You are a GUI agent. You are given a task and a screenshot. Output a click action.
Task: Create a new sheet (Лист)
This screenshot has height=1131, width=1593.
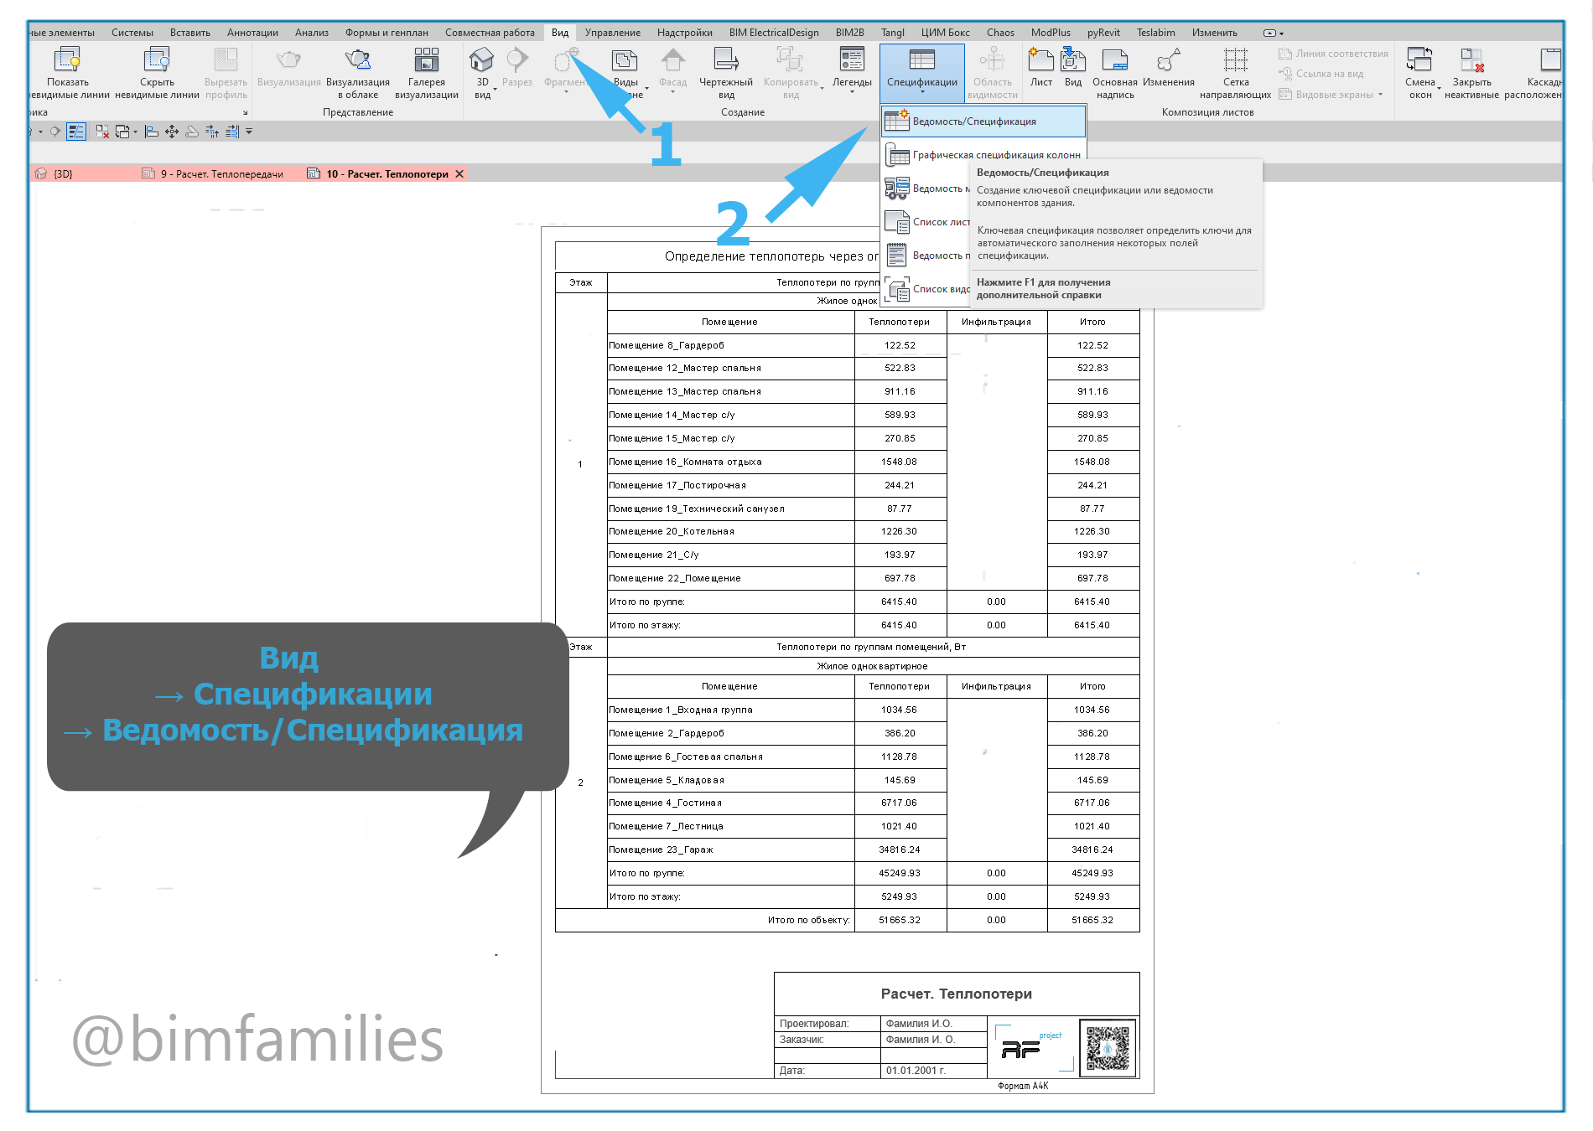click(x=1041, y=67)
